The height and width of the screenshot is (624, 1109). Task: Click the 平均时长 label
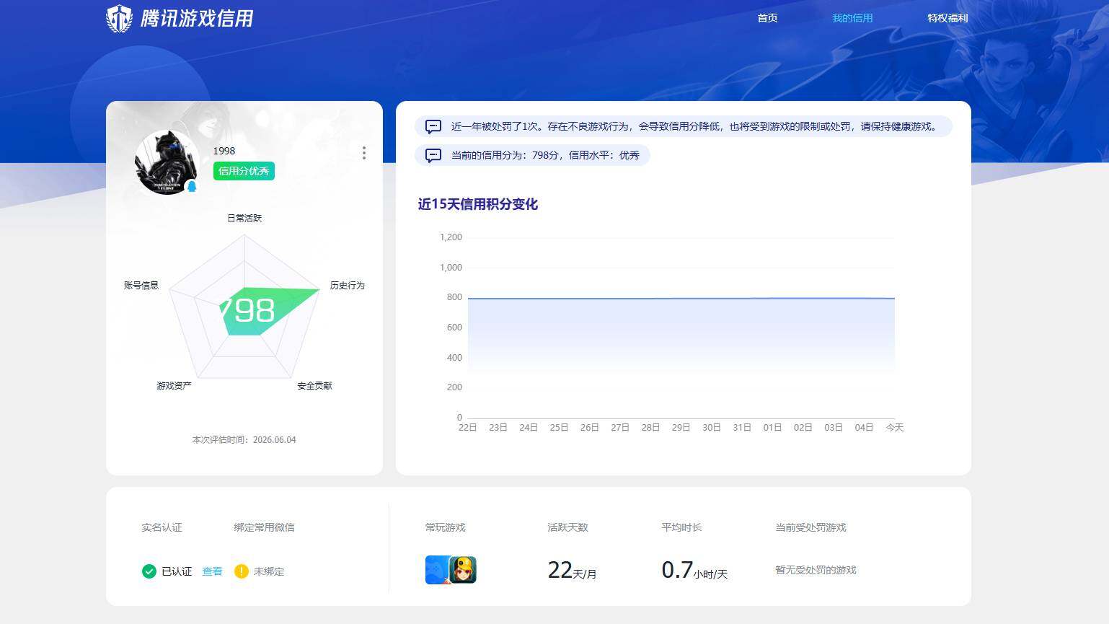(681, 527)
